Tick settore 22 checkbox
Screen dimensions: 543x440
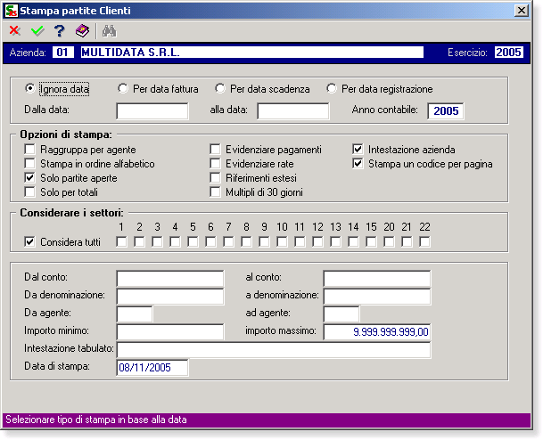pos(424,241)
